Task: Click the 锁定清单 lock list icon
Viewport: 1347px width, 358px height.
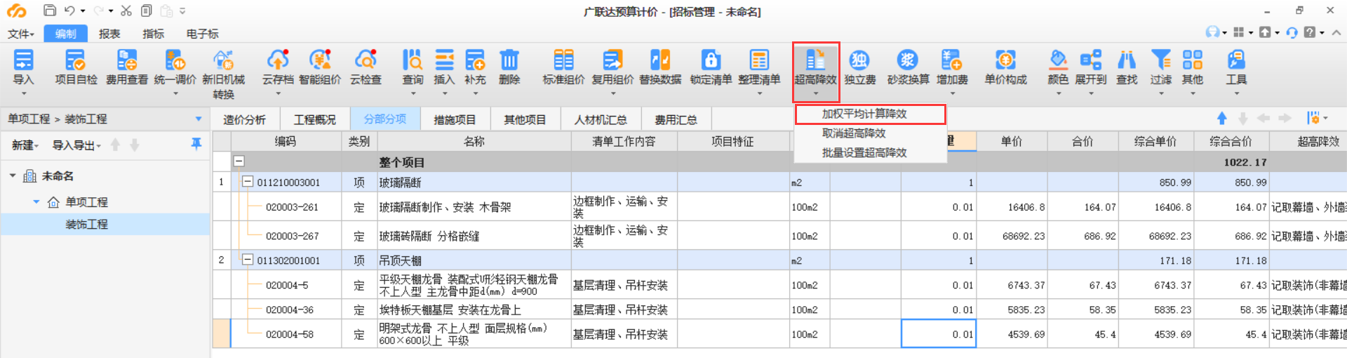Action: pyautogui.click(x=711, y=61)
